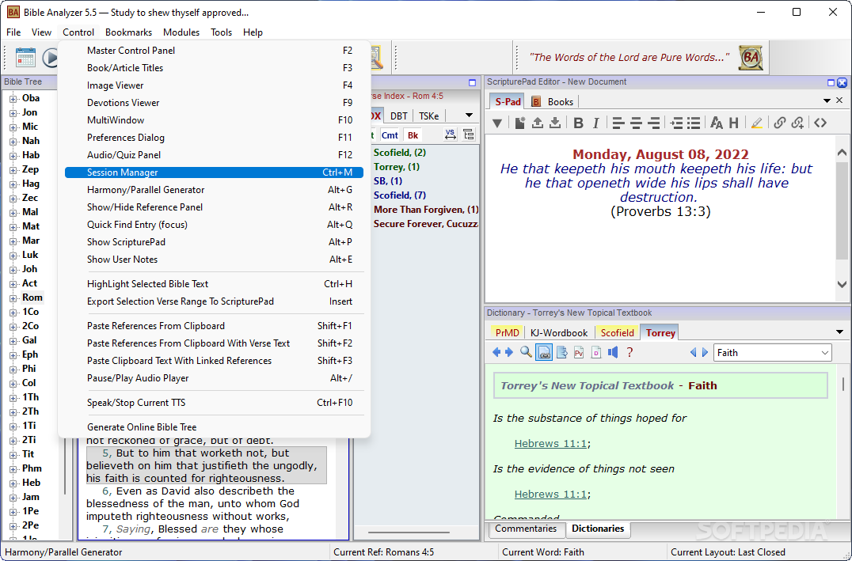Open font style icon in ScripturePad
The image size is (852, 561).
716,123
